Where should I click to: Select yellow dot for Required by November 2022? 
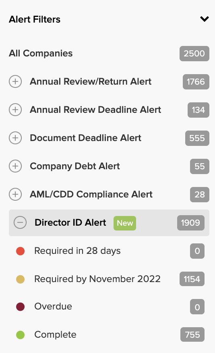[x=20, y=279]
